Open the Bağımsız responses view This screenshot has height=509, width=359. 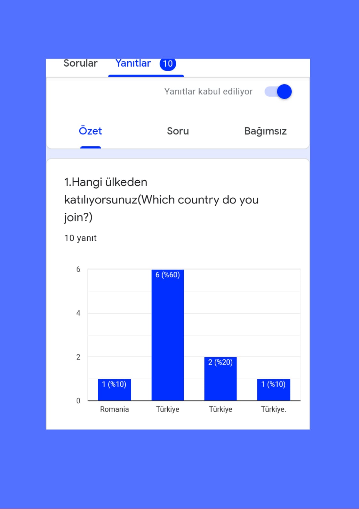tap(266, 131)
